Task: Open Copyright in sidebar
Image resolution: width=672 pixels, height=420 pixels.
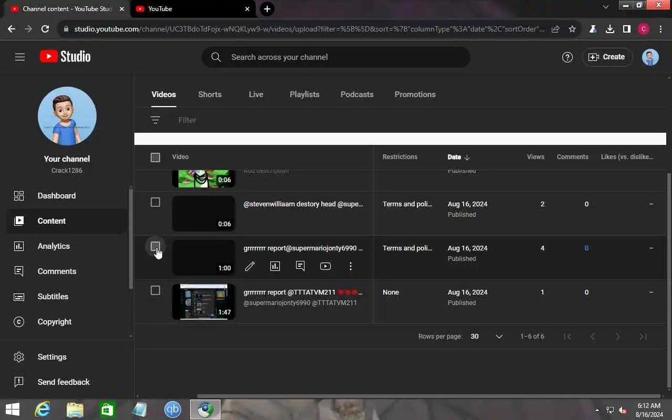Action: 67,322
